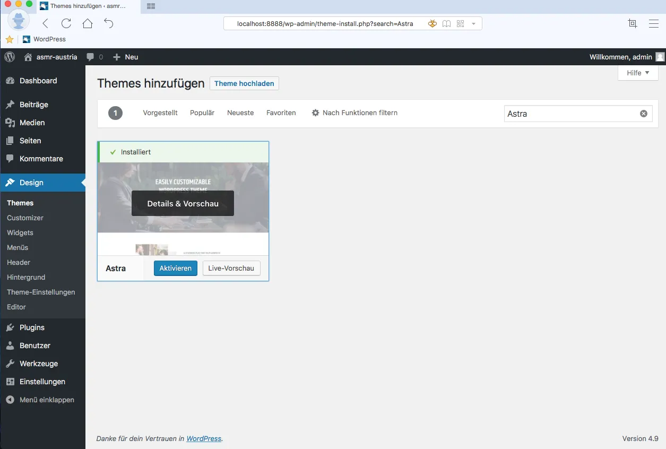Switch to the Vorgestellt filter tab
The width and height of the screenshot is (666, 449).
pyautogui.click(x=160, y=113)
